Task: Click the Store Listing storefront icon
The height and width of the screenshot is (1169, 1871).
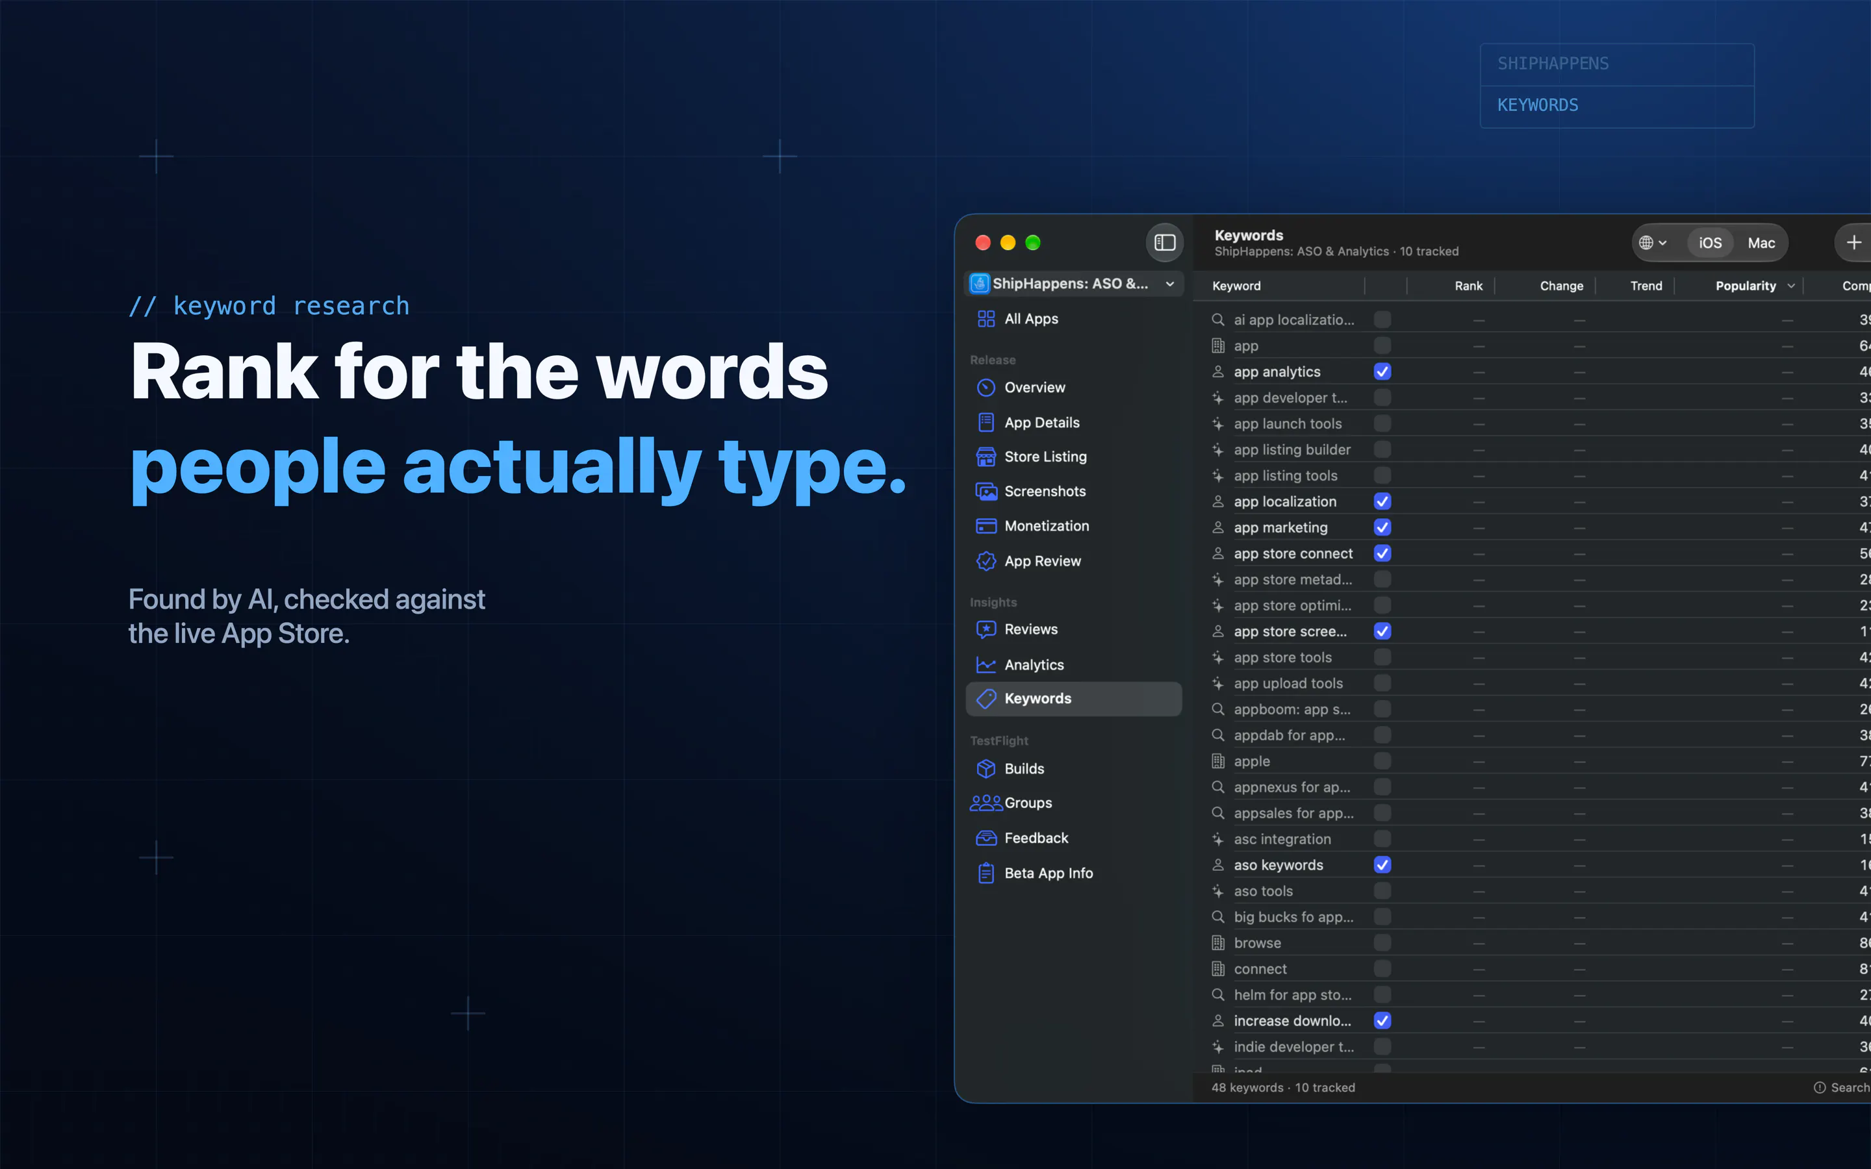Action: click(x=986, y=457)
